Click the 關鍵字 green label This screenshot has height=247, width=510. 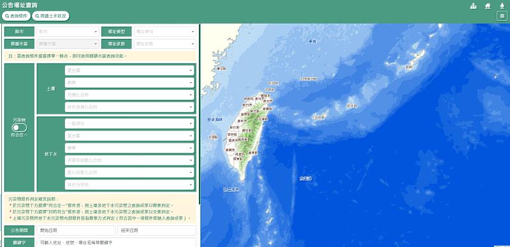tap(19, 243)
